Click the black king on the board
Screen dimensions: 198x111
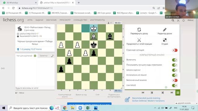[93, 44]
